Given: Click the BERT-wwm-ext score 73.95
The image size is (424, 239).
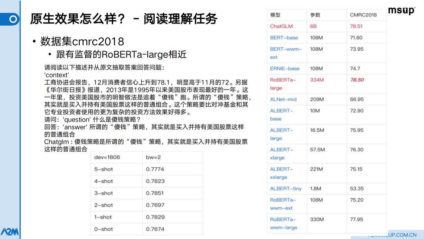Looking at the screenshot, I should (356, 49).
